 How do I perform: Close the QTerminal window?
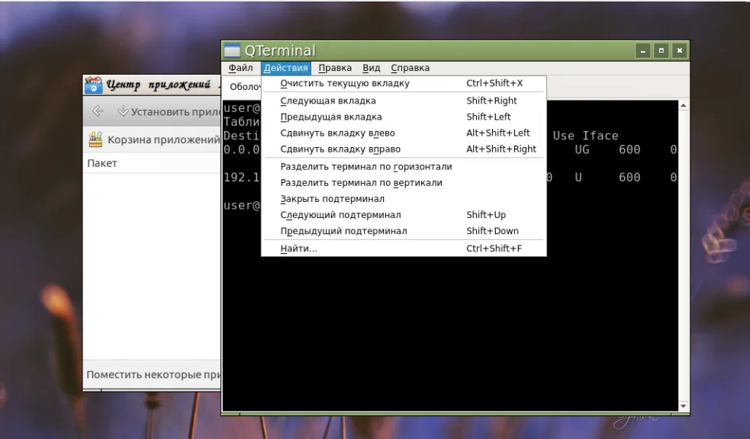click(679, 50)
